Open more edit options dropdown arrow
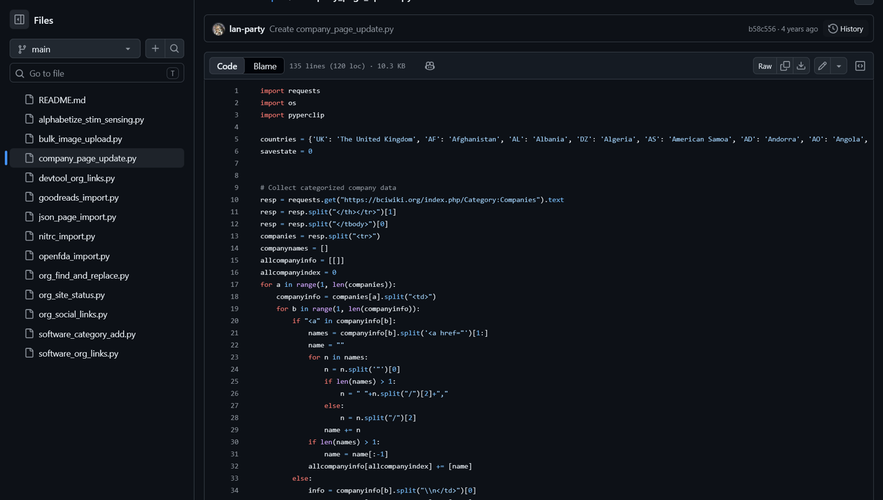This screenshot has height=500, width=883. point(839,66)
